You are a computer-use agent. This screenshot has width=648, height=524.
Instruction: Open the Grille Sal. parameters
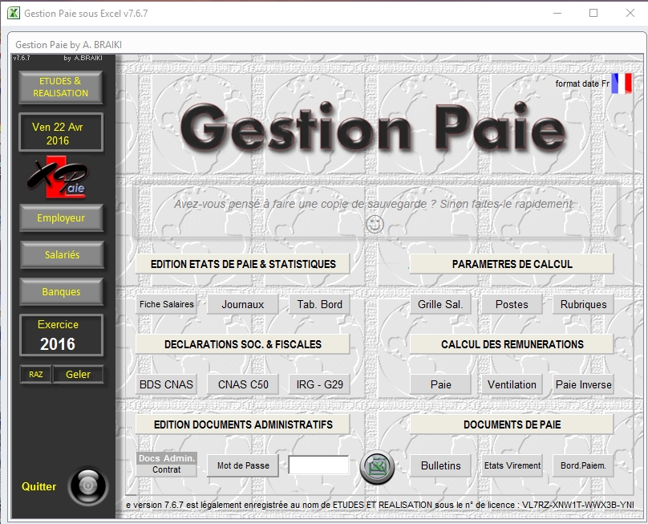(439, 304)
